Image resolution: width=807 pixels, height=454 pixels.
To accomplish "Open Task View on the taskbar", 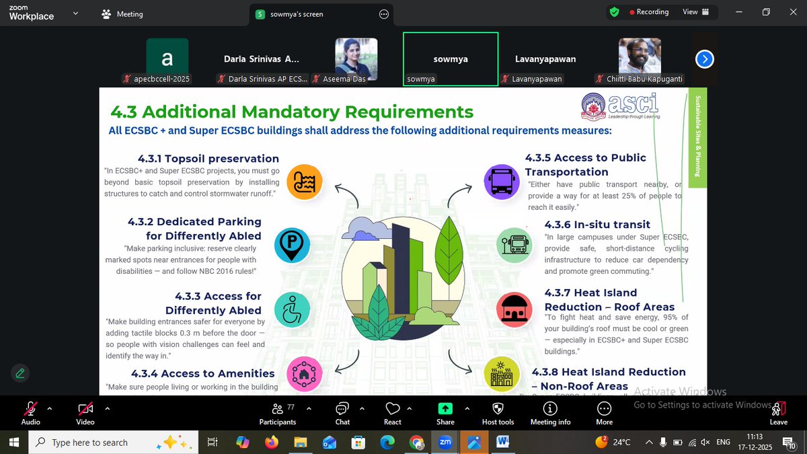I will click(x=212, y=442).
